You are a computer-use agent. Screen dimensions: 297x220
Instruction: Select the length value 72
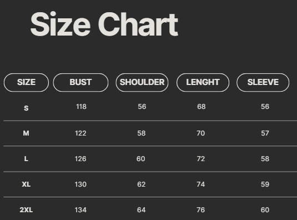(201, 158)
